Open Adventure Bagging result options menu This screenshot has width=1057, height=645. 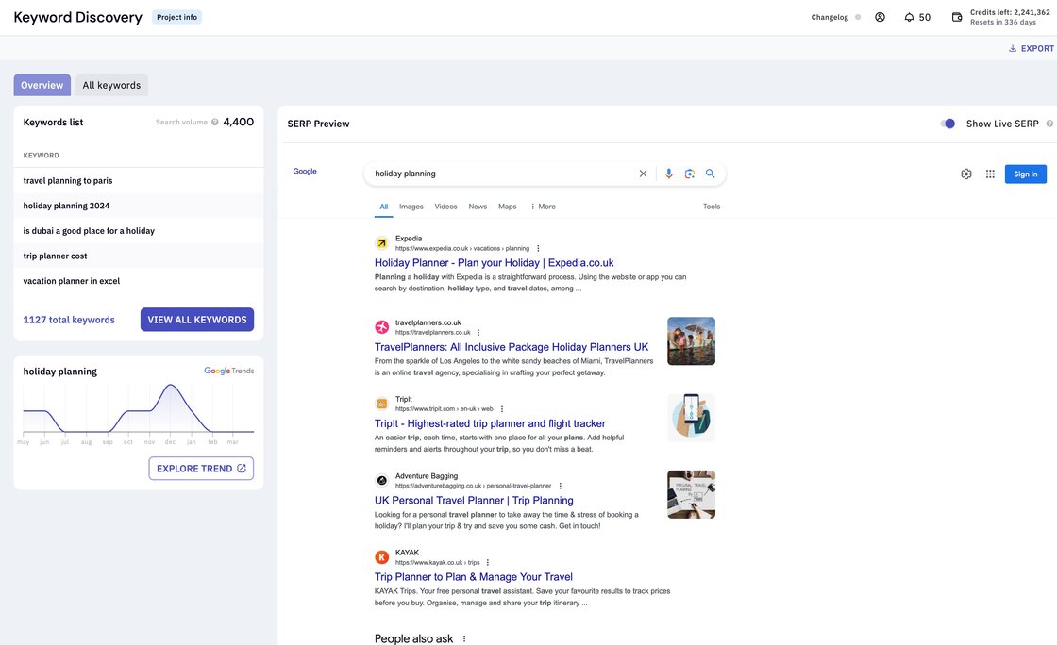pyautogui.click(x=561, y=486)
